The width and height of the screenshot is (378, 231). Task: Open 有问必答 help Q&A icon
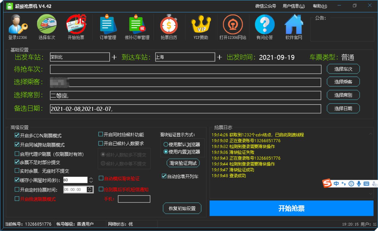click(264, 26)
